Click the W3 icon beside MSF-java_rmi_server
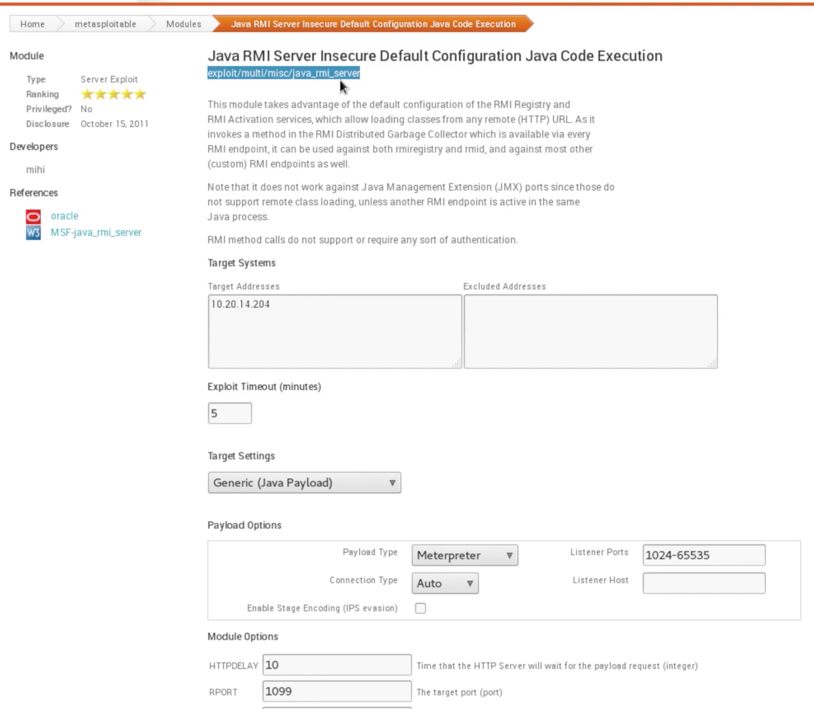 click(x=33, y=233)
